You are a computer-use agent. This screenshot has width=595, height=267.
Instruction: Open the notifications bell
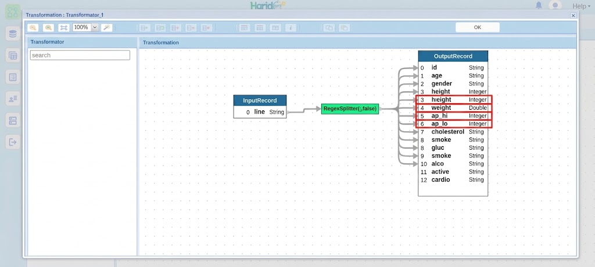point(539,5)
